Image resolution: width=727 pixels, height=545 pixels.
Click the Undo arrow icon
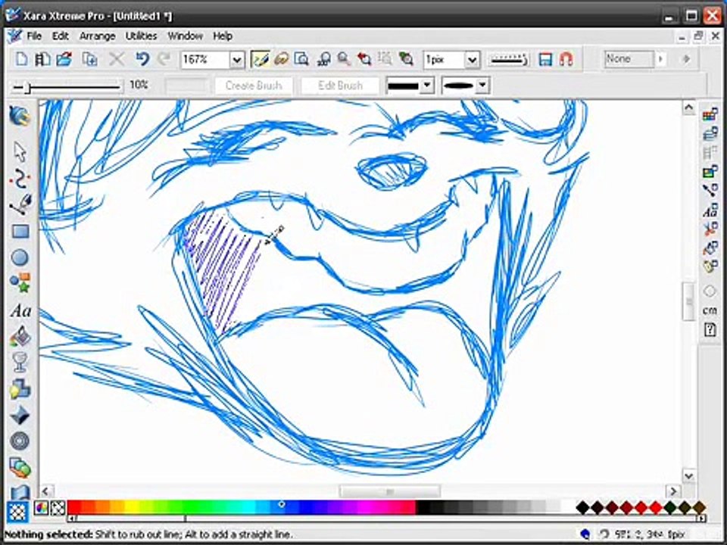142,59
